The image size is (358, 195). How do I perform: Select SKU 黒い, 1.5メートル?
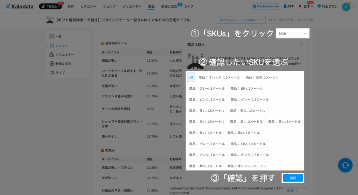pos(207,122)
